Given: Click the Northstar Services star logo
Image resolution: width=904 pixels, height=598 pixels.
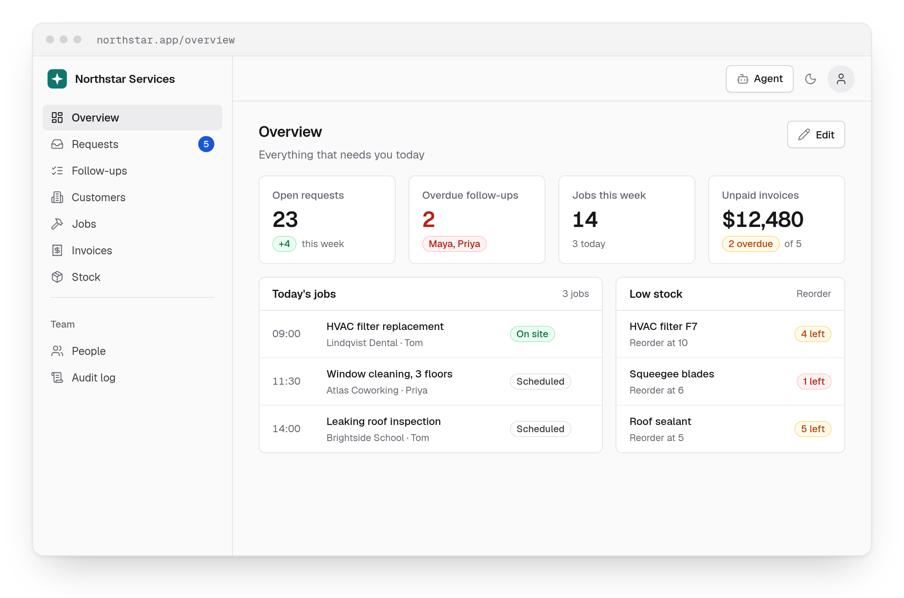Looking at the screenshot, I should click(57, 79).
